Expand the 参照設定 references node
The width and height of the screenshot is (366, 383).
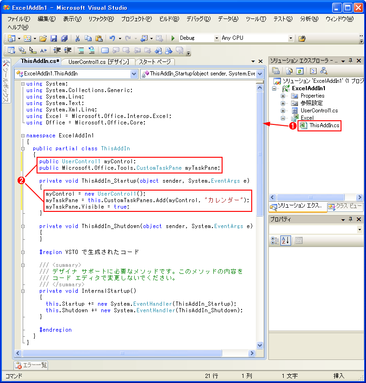point(283,103)
